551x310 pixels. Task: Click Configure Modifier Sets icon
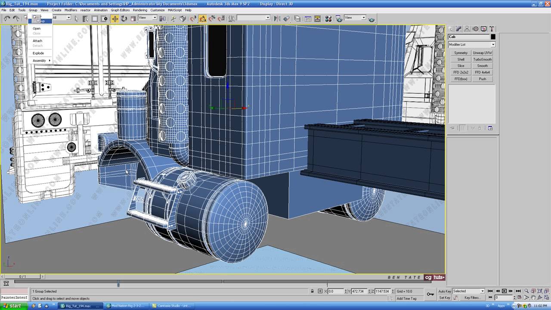(490, 128)
